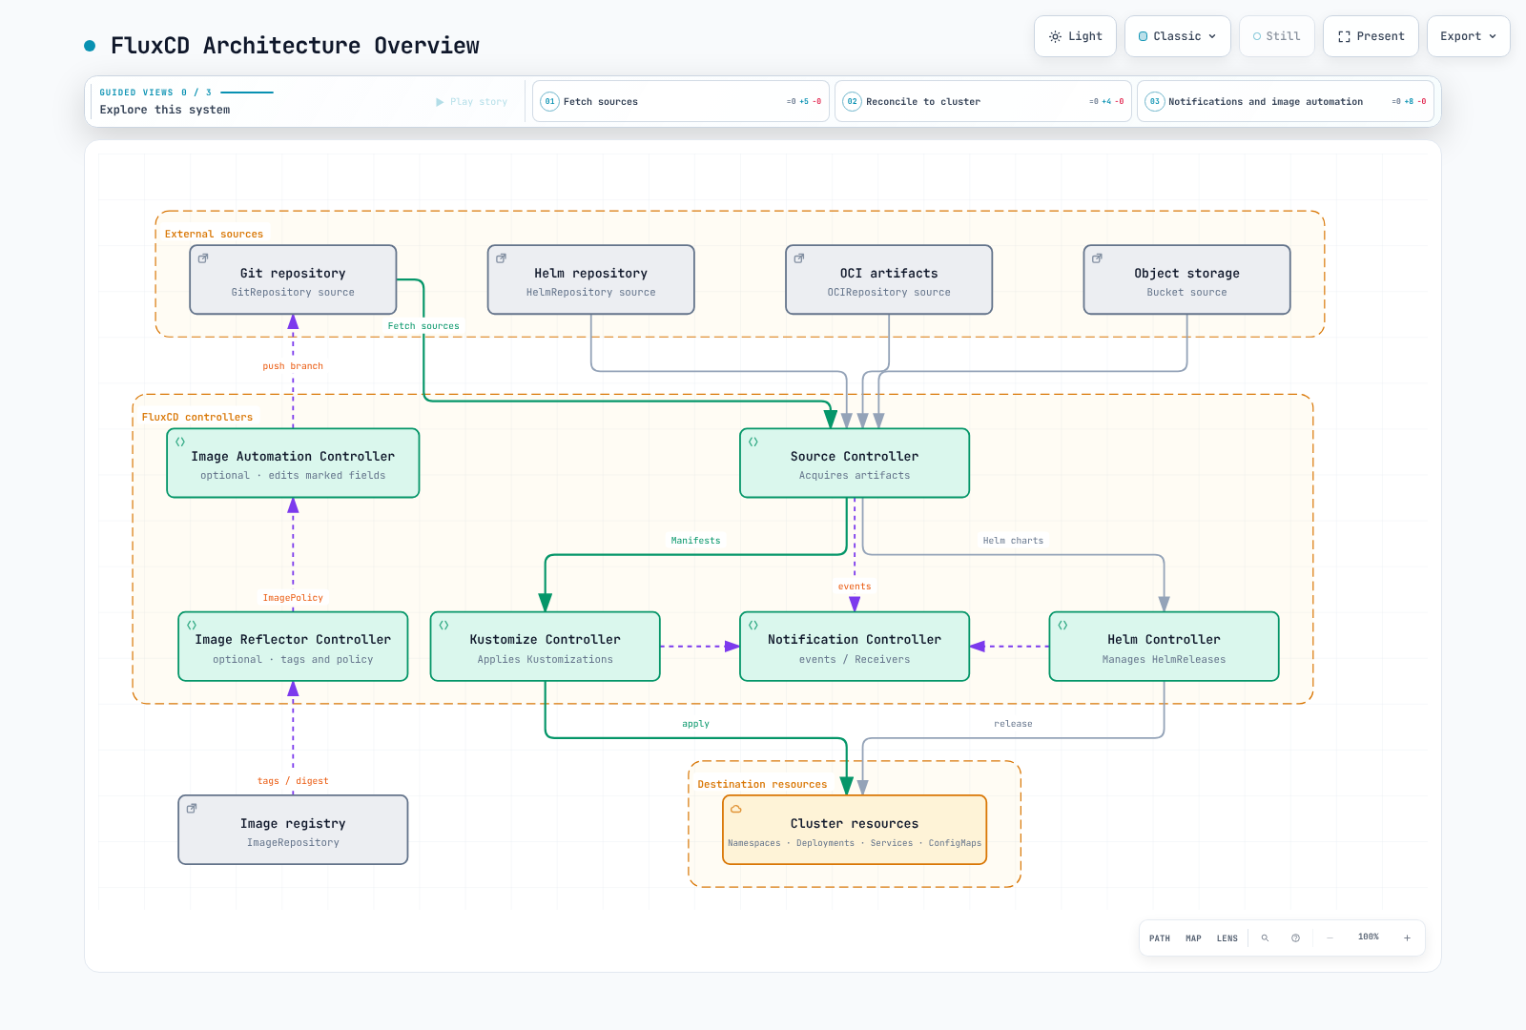This screenshot has width=1526, height=1030.
Task: Click the code icon on Notification Controller node
Action: [x=753, y=626]
